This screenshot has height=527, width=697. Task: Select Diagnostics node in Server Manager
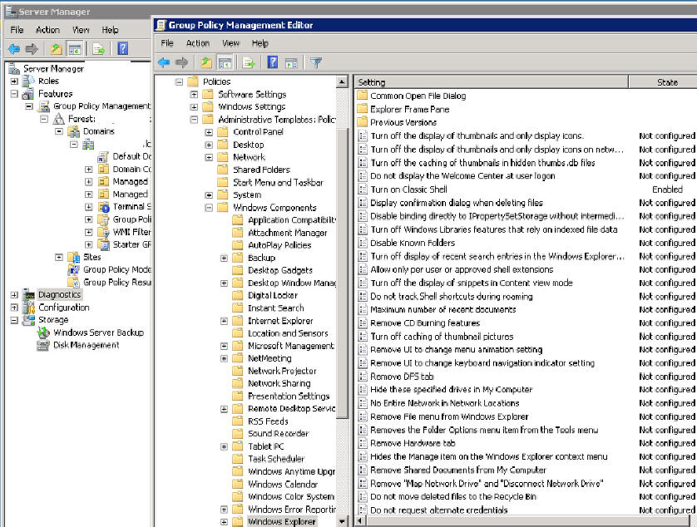pos(59,294)
